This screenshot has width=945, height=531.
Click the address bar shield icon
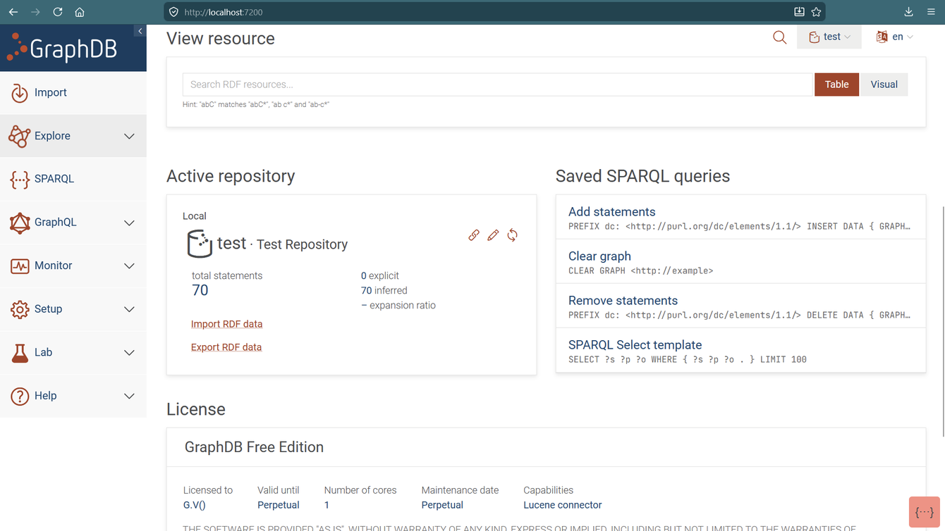[x=173, y=12]
